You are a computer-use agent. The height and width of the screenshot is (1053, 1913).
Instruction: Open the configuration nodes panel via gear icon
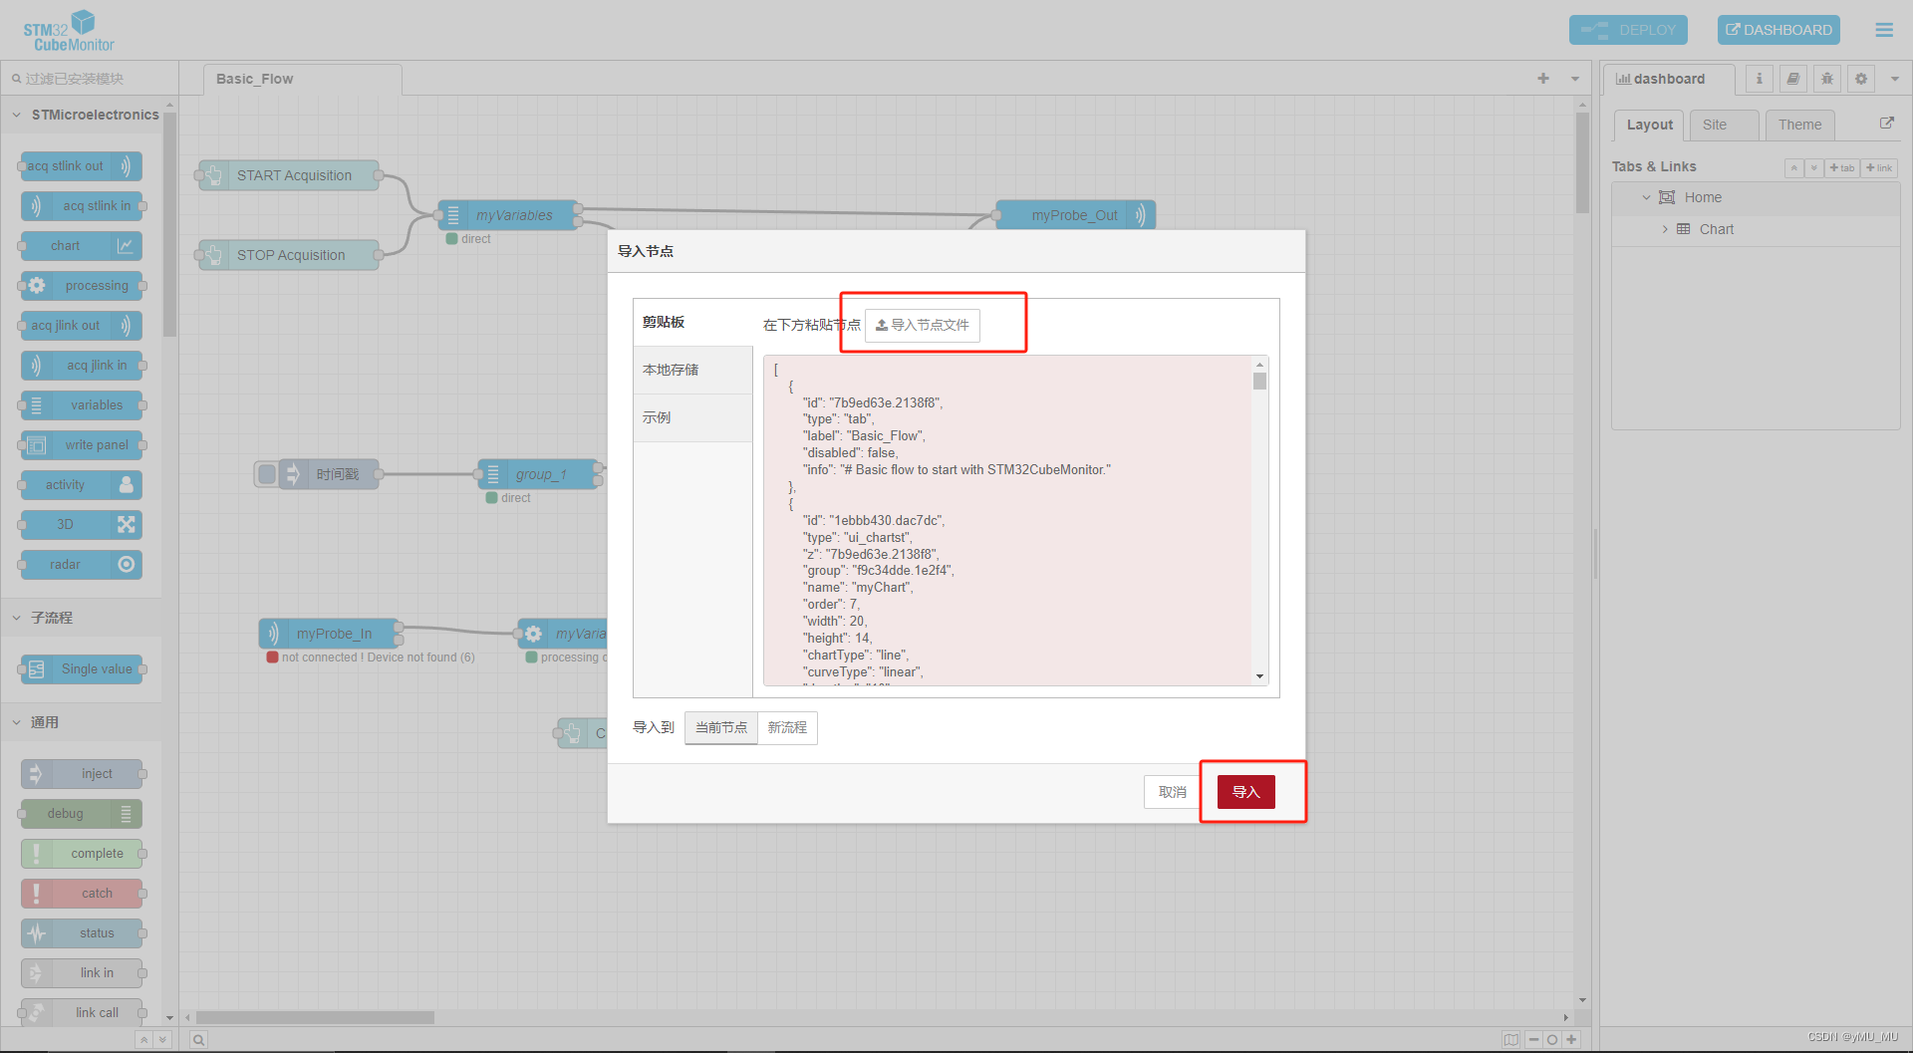click(x=1860, y=79)
